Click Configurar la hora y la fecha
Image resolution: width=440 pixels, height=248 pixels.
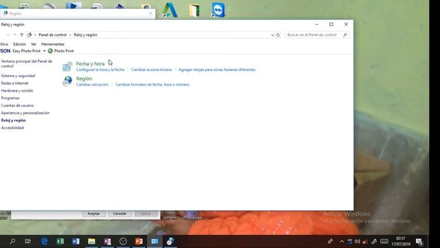click(x=100, y=70)
